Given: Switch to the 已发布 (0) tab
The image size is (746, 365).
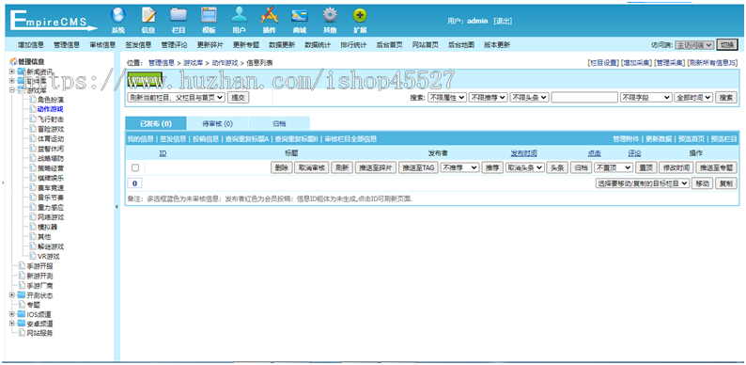Looking at the screenshot, I should click(156, 123).
